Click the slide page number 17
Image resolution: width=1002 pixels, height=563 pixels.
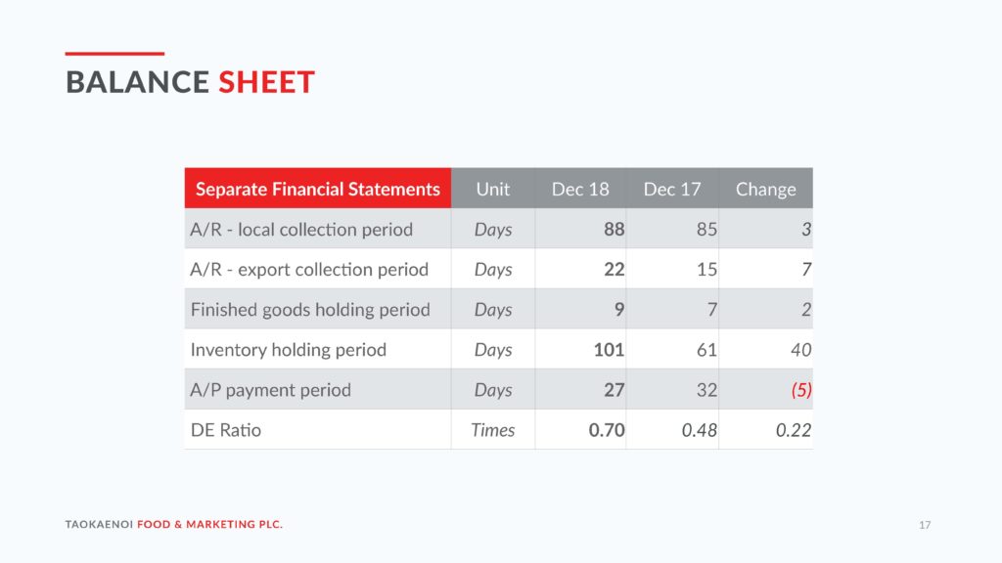[x=925, y=525]
